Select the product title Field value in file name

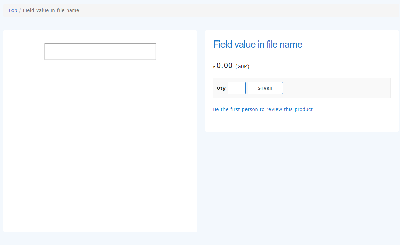coord(258,44)
